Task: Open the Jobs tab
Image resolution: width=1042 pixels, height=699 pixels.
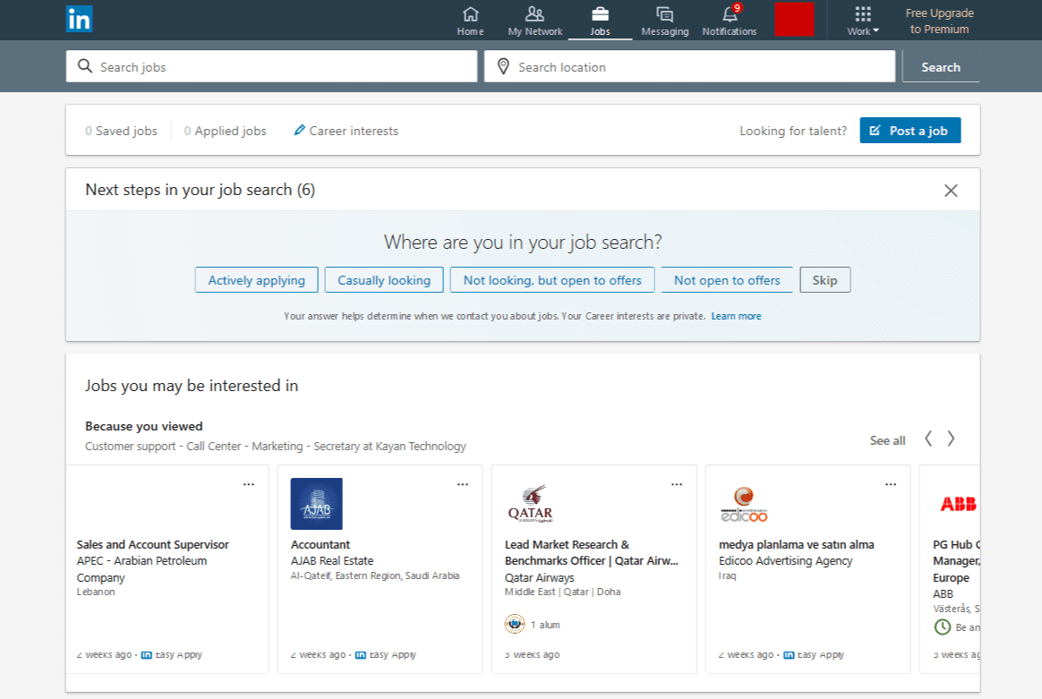Action: pos(600,21)
